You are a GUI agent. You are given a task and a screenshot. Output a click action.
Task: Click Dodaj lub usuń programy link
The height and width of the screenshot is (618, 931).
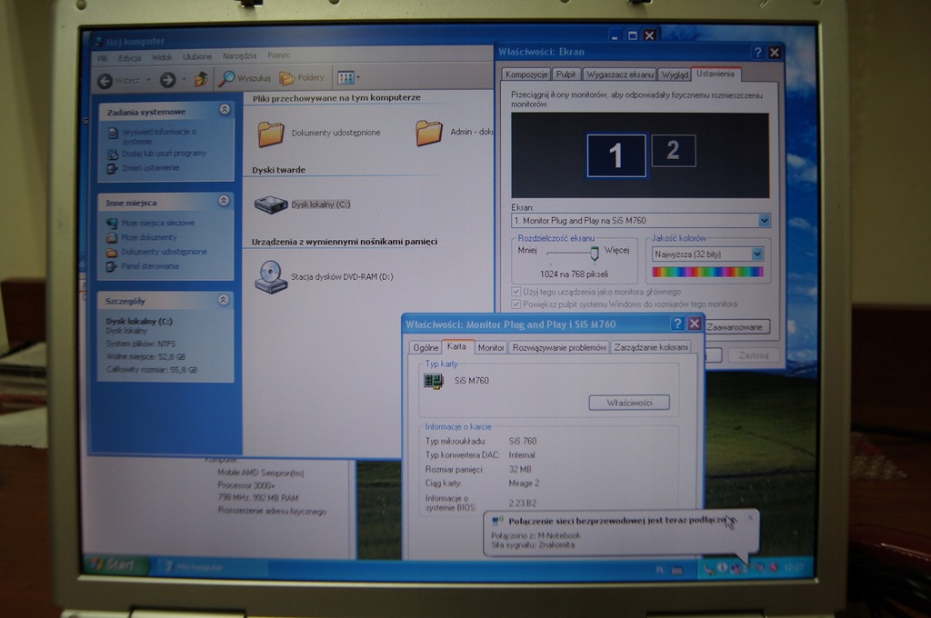[164, 154]
